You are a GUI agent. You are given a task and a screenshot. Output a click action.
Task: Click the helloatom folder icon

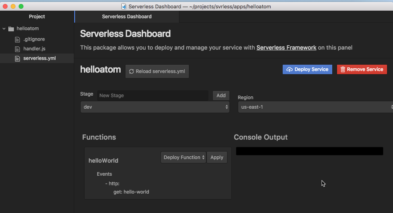coord(11,29)
